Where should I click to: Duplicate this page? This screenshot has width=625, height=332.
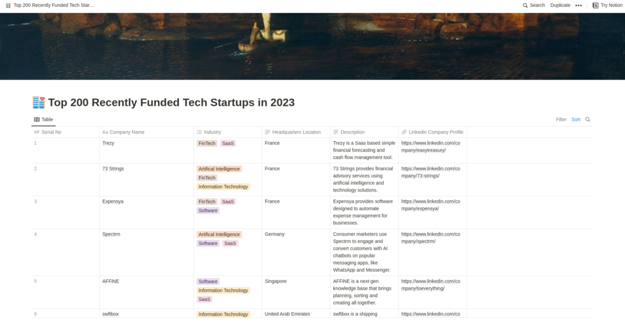pyautogui.click(x=560, y=5)
